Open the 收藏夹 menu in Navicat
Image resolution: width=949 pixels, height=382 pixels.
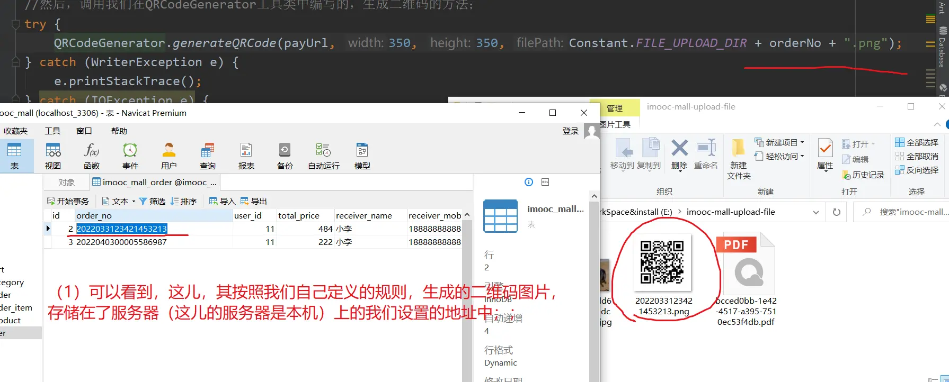coord(15,131)
